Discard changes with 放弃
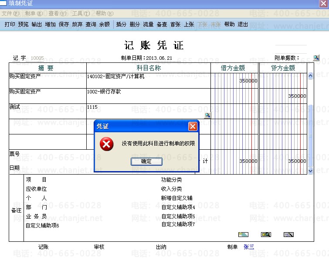 (77, 24)
